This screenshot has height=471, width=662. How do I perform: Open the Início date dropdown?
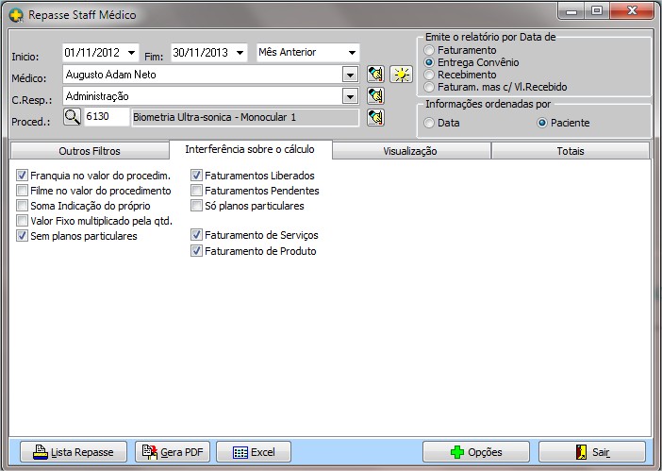[130, 52]
